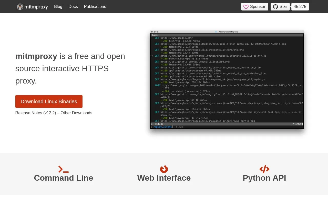The width and height of the screenshot is (328, 205).
Task: Click the terminal screenshot of mitmproxy flows
Action: click(227, 80)
